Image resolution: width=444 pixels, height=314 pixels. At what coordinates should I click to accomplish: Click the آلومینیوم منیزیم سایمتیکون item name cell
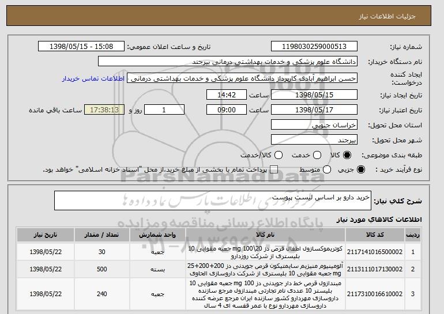tap(265, 269)
